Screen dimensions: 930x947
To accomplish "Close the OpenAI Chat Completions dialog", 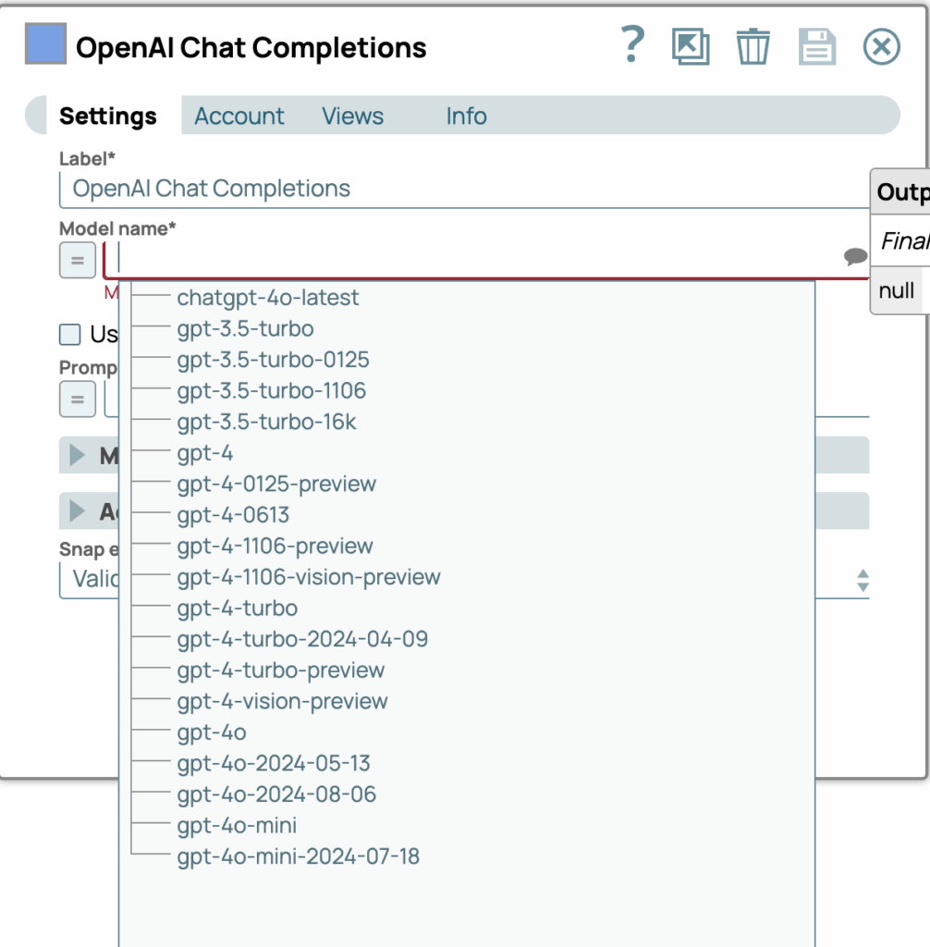I will tap(881, 46).
